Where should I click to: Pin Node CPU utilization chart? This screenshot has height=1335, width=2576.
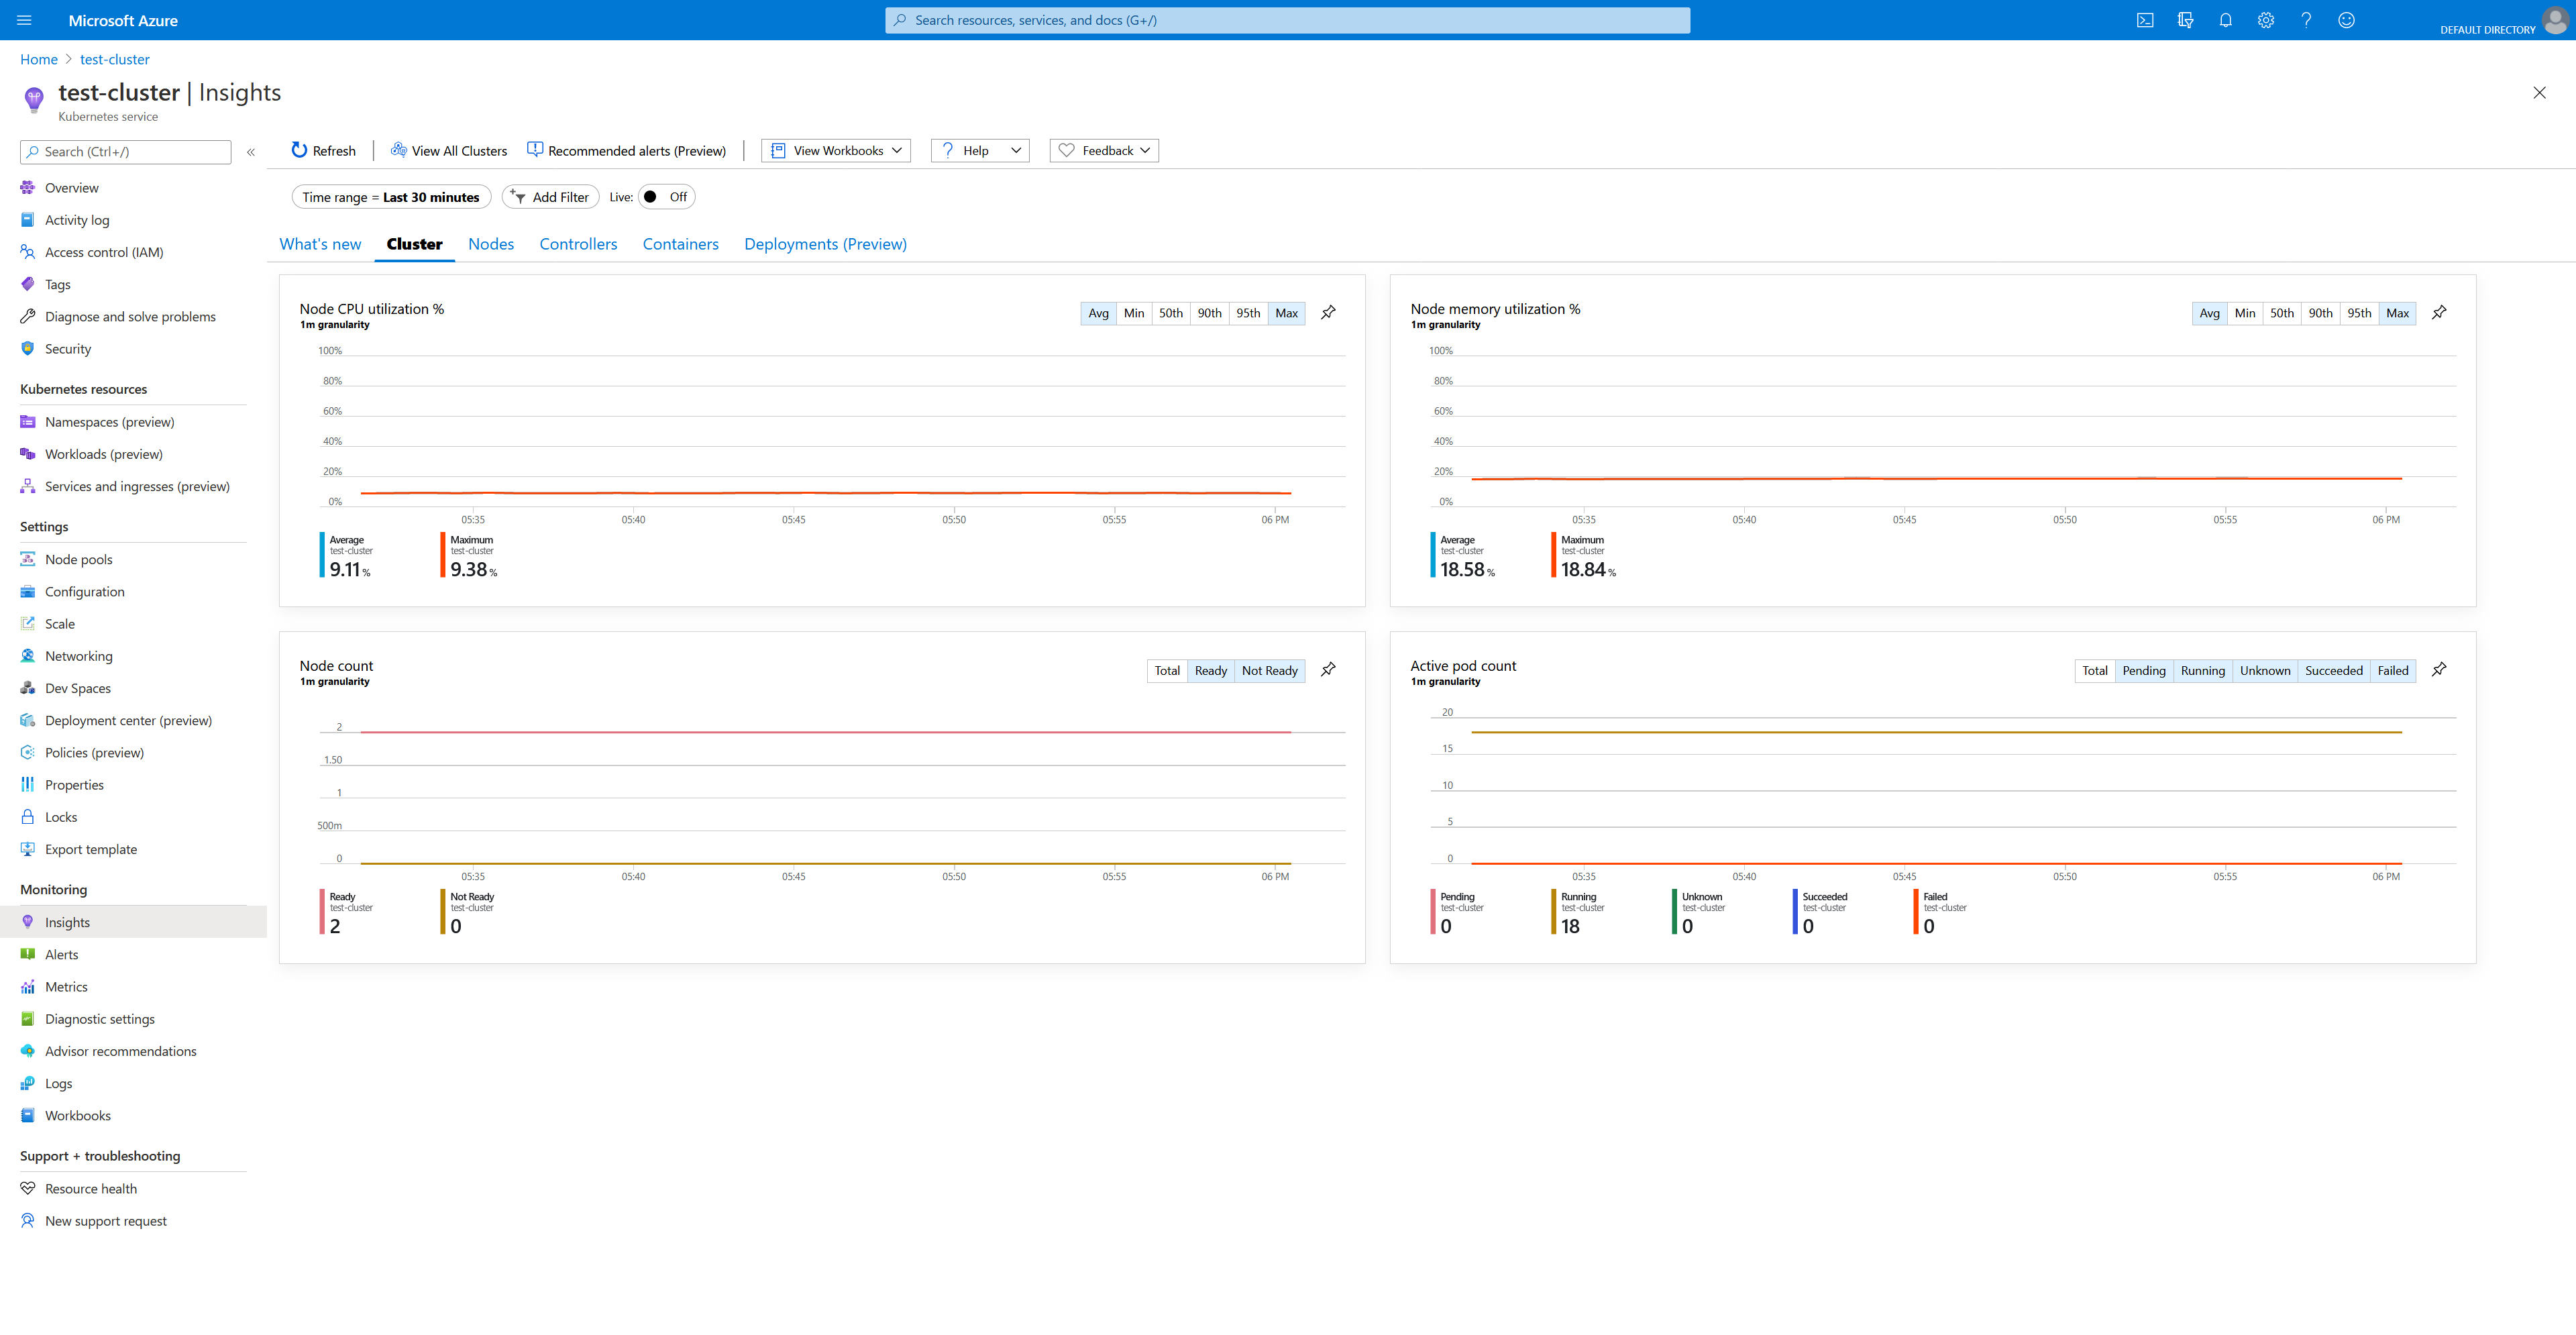click(x=1328, y=313)
